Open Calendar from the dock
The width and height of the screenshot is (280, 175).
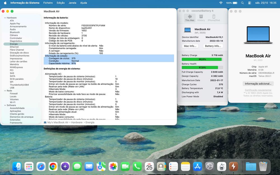[149, 167]
